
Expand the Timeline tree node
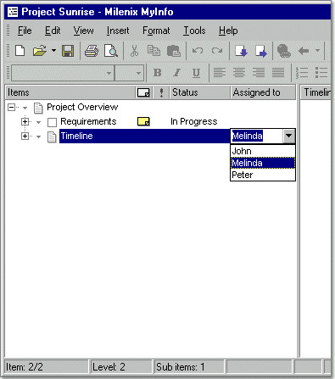[25, 137]
